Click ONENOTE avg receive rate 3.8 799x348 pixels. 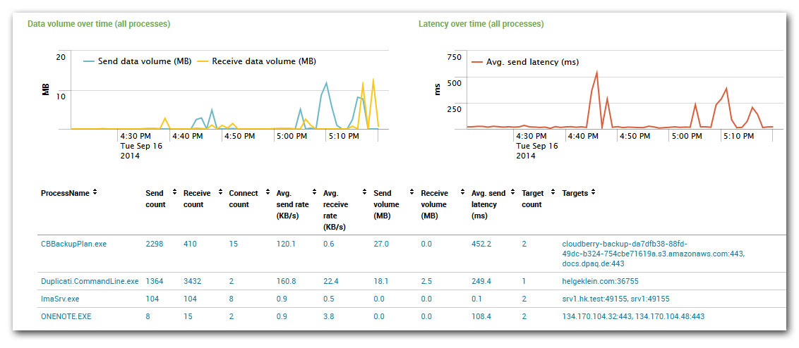pyautogui.click(x=329, y=316)
